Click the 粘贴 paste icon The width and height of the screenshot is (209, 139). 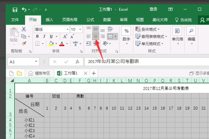coord(14,32)
